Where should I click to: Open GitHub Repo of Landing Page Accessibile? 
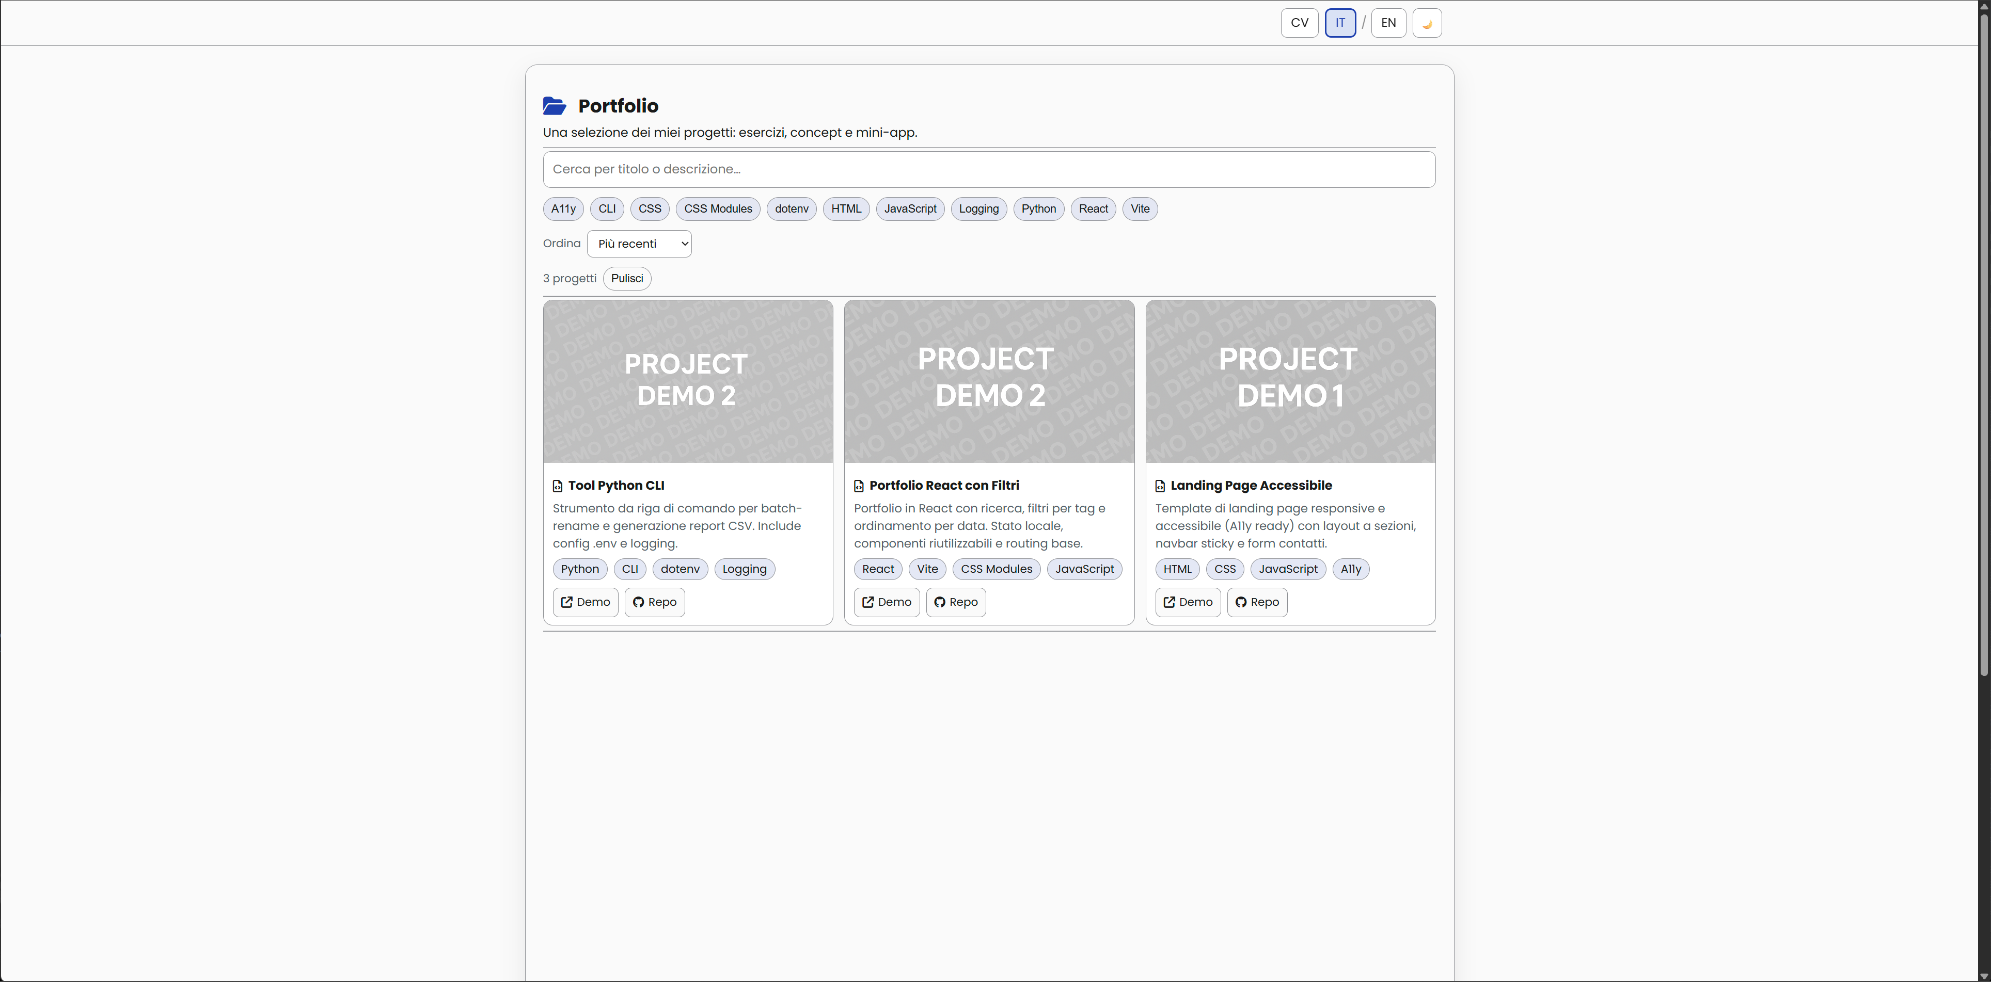tap(1257, 602)
